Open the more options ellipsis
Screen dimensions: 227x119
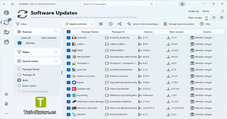click(x=6, y=114)
